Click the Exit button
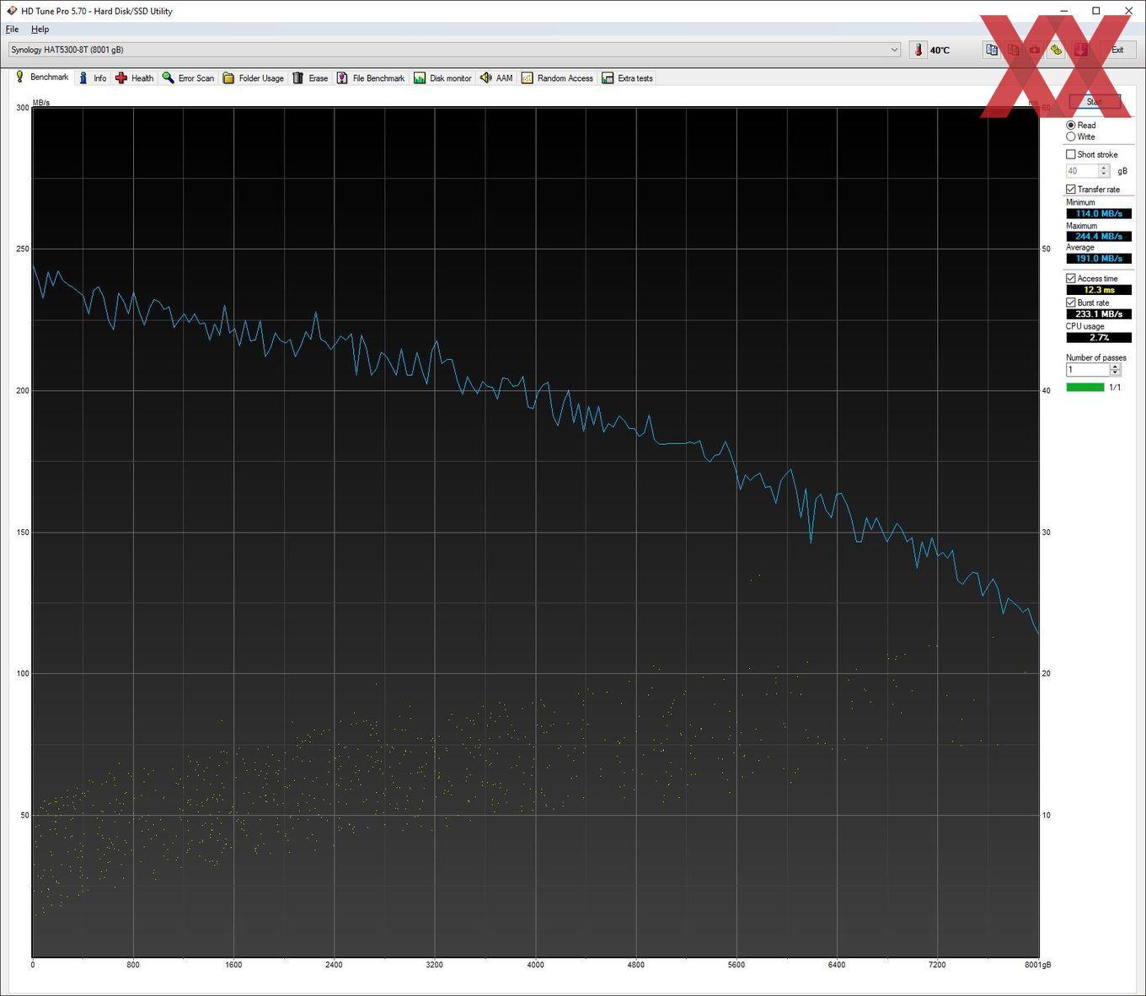 tap(1117, 51)
